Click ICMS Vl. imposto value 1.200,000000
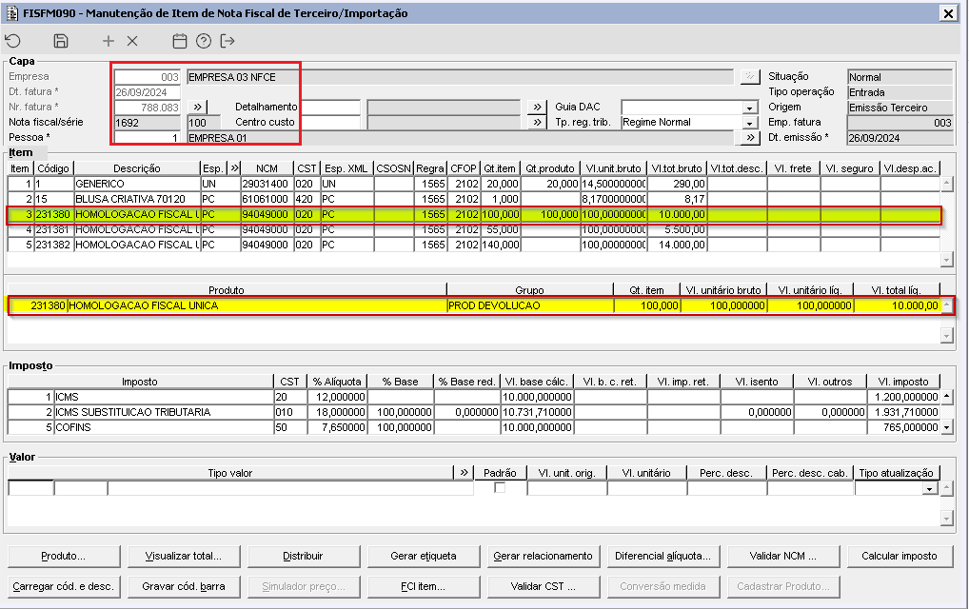 point(903,397)
